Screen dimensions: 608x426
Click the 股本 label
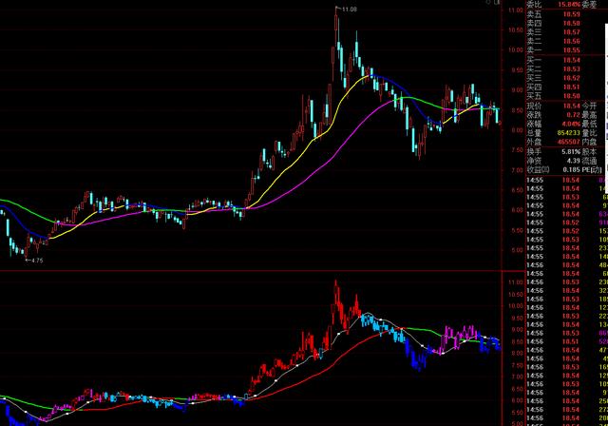[589, 152]
